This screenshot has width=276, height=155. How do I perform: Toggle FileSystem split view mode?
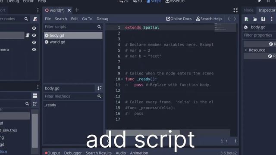(35, 96)
